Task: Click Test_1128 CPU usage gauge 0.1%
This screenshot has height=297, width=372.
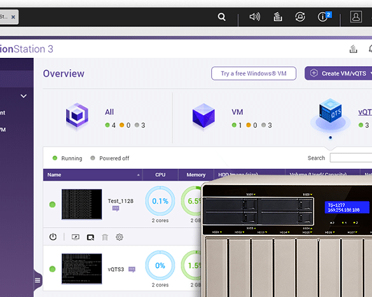Action: click(160, 201)
